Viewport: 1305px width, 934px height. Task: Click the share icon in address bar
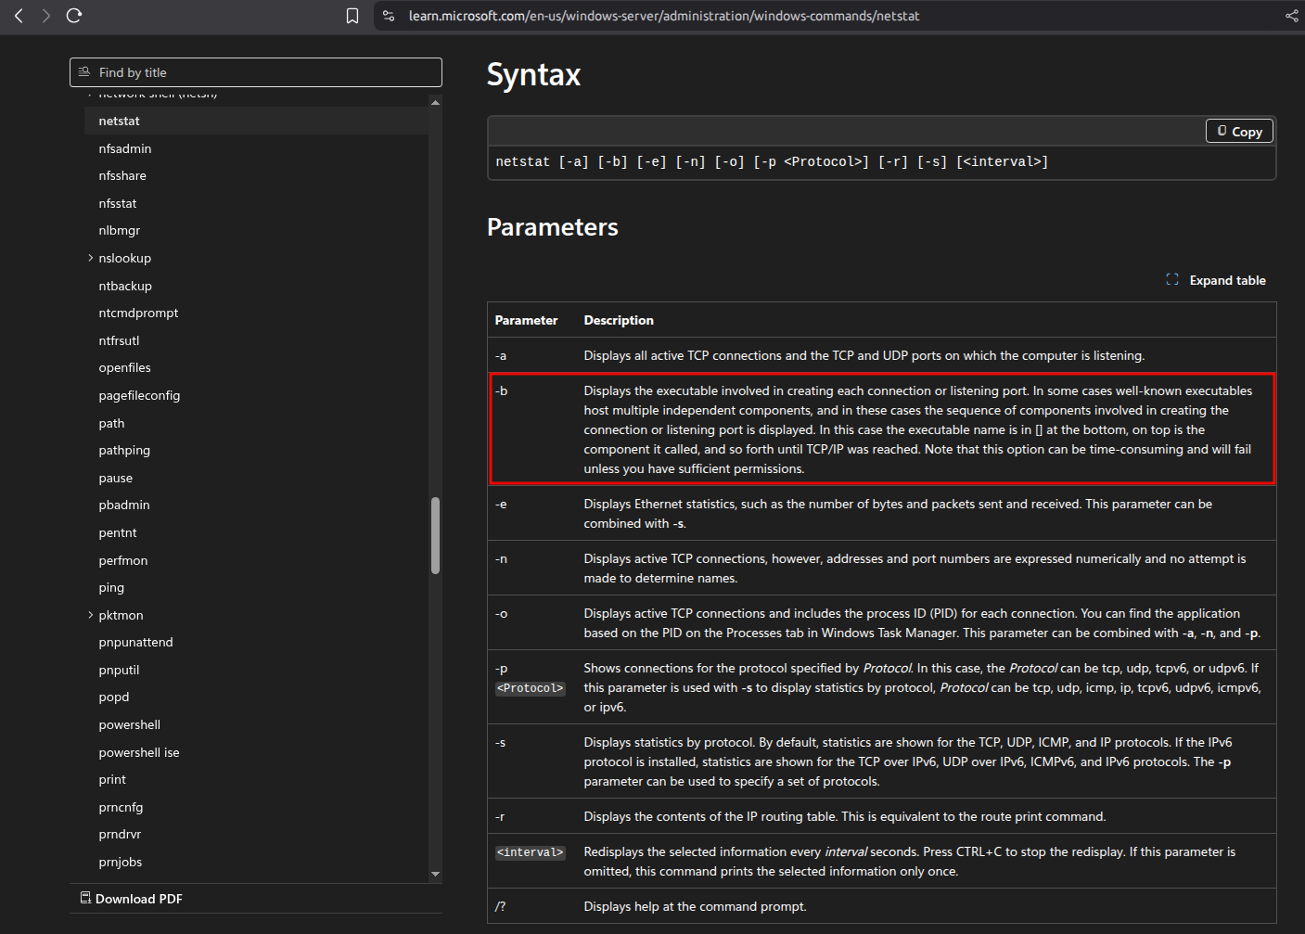click(1291, 16)
